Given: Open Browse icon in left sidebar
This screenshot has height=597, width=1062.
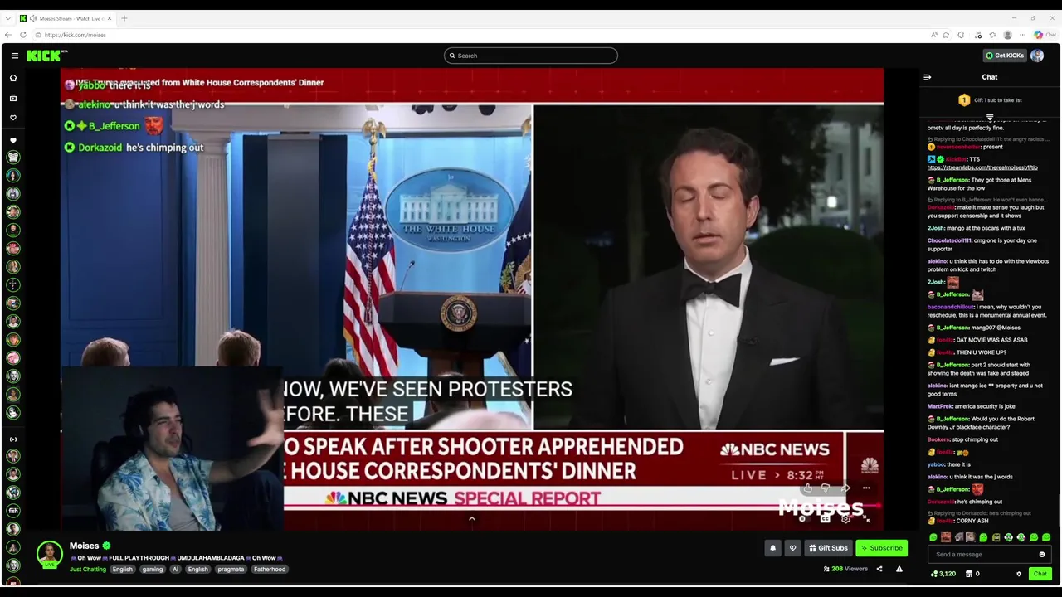Looking at the screenshot, I should pyautogui.click(x=13, y=98).
